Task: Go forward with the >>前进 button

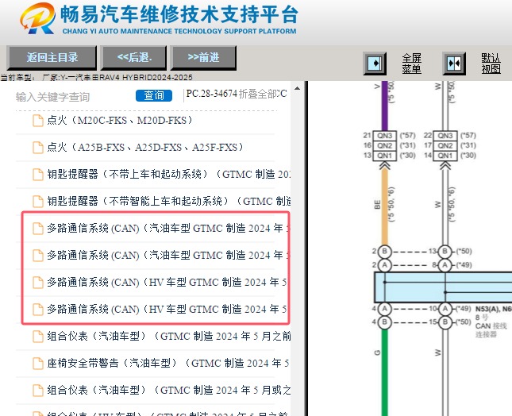Action: tap(203, 57)
